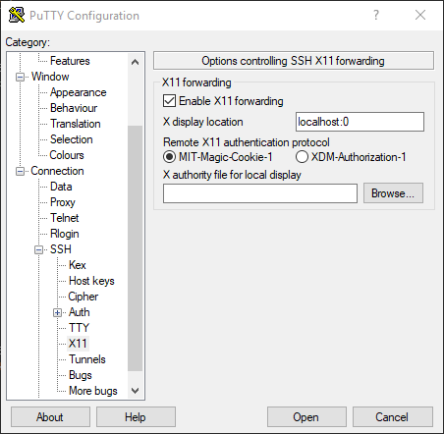This screenshot has width=444, height=434.
Task: Click the Cancel button
Action: (393, 417)
